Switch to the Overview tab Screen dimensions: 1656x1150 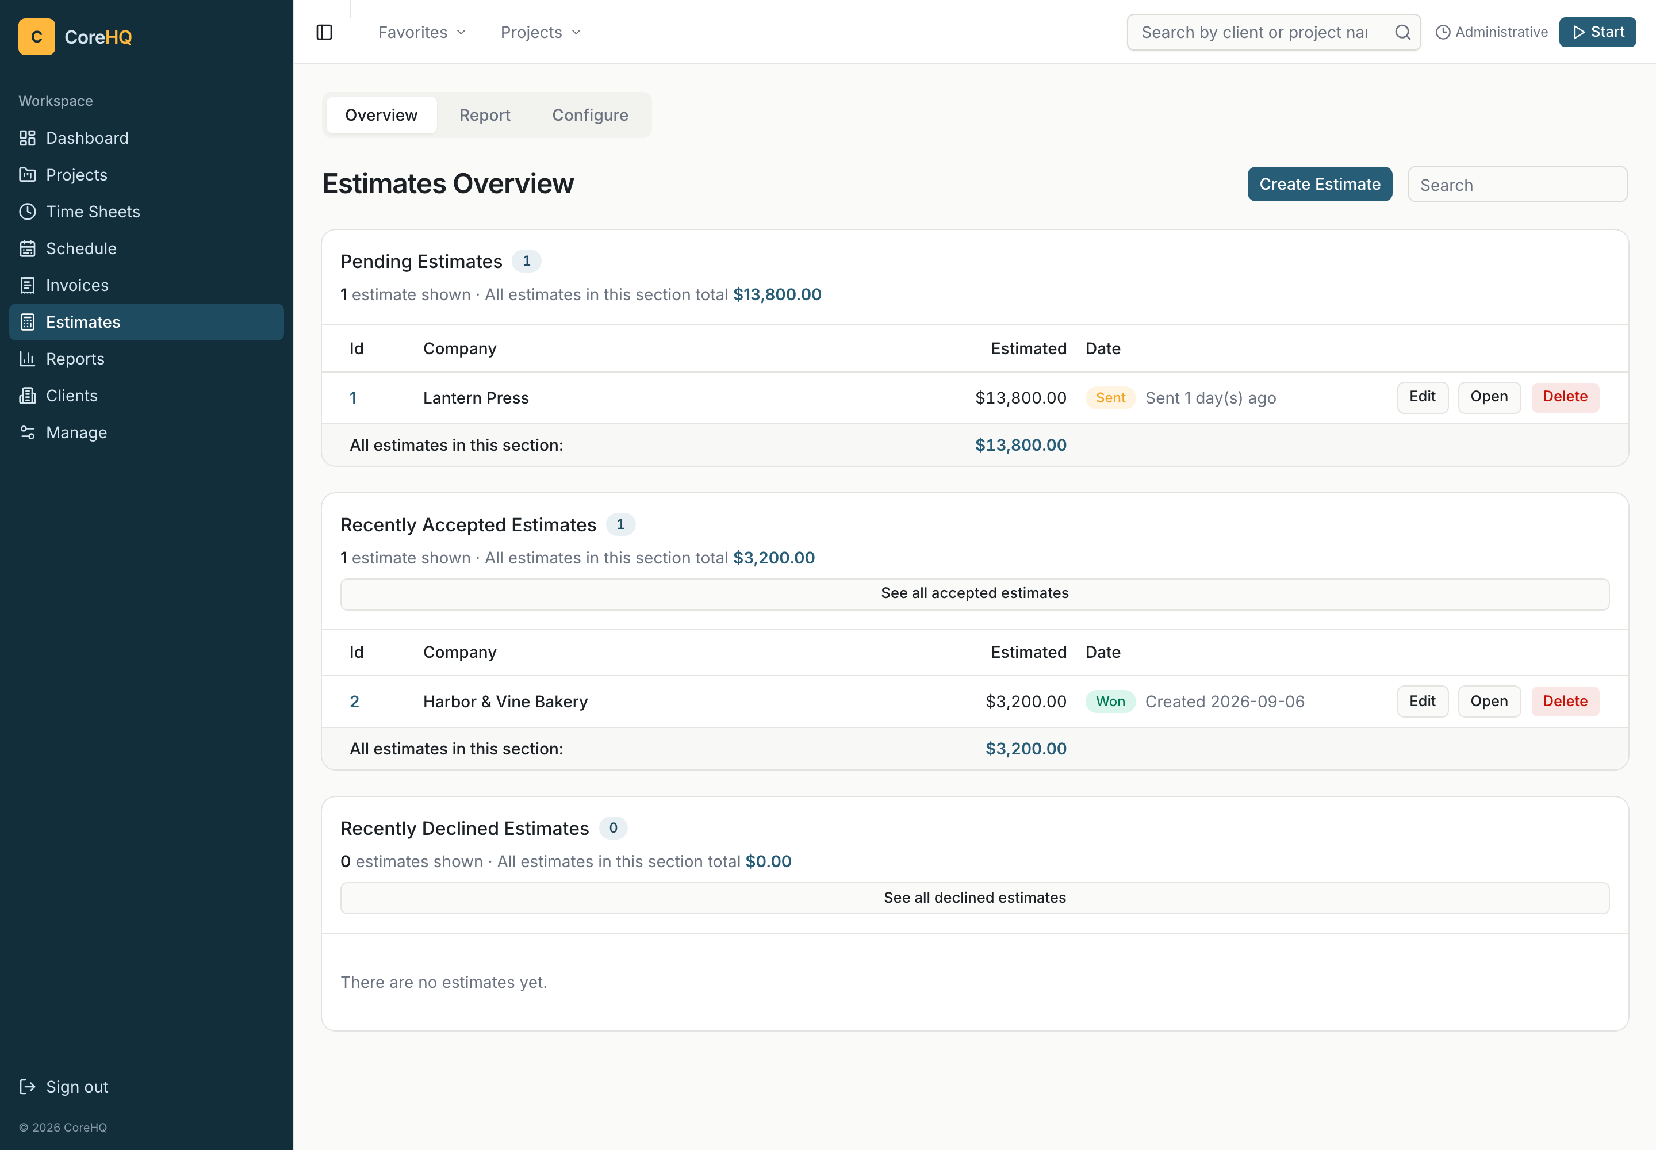(381, 114)
